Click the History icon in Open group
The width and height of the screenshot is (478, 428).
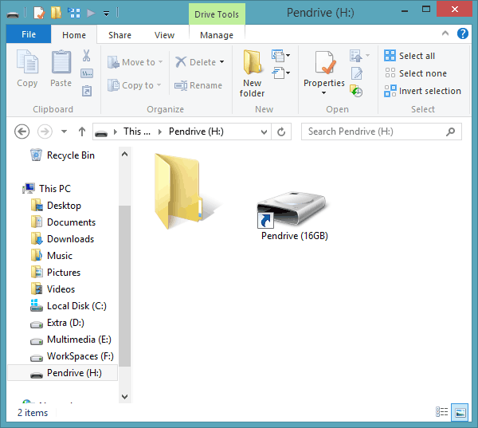pyautogui.click(x=356, y=91)
